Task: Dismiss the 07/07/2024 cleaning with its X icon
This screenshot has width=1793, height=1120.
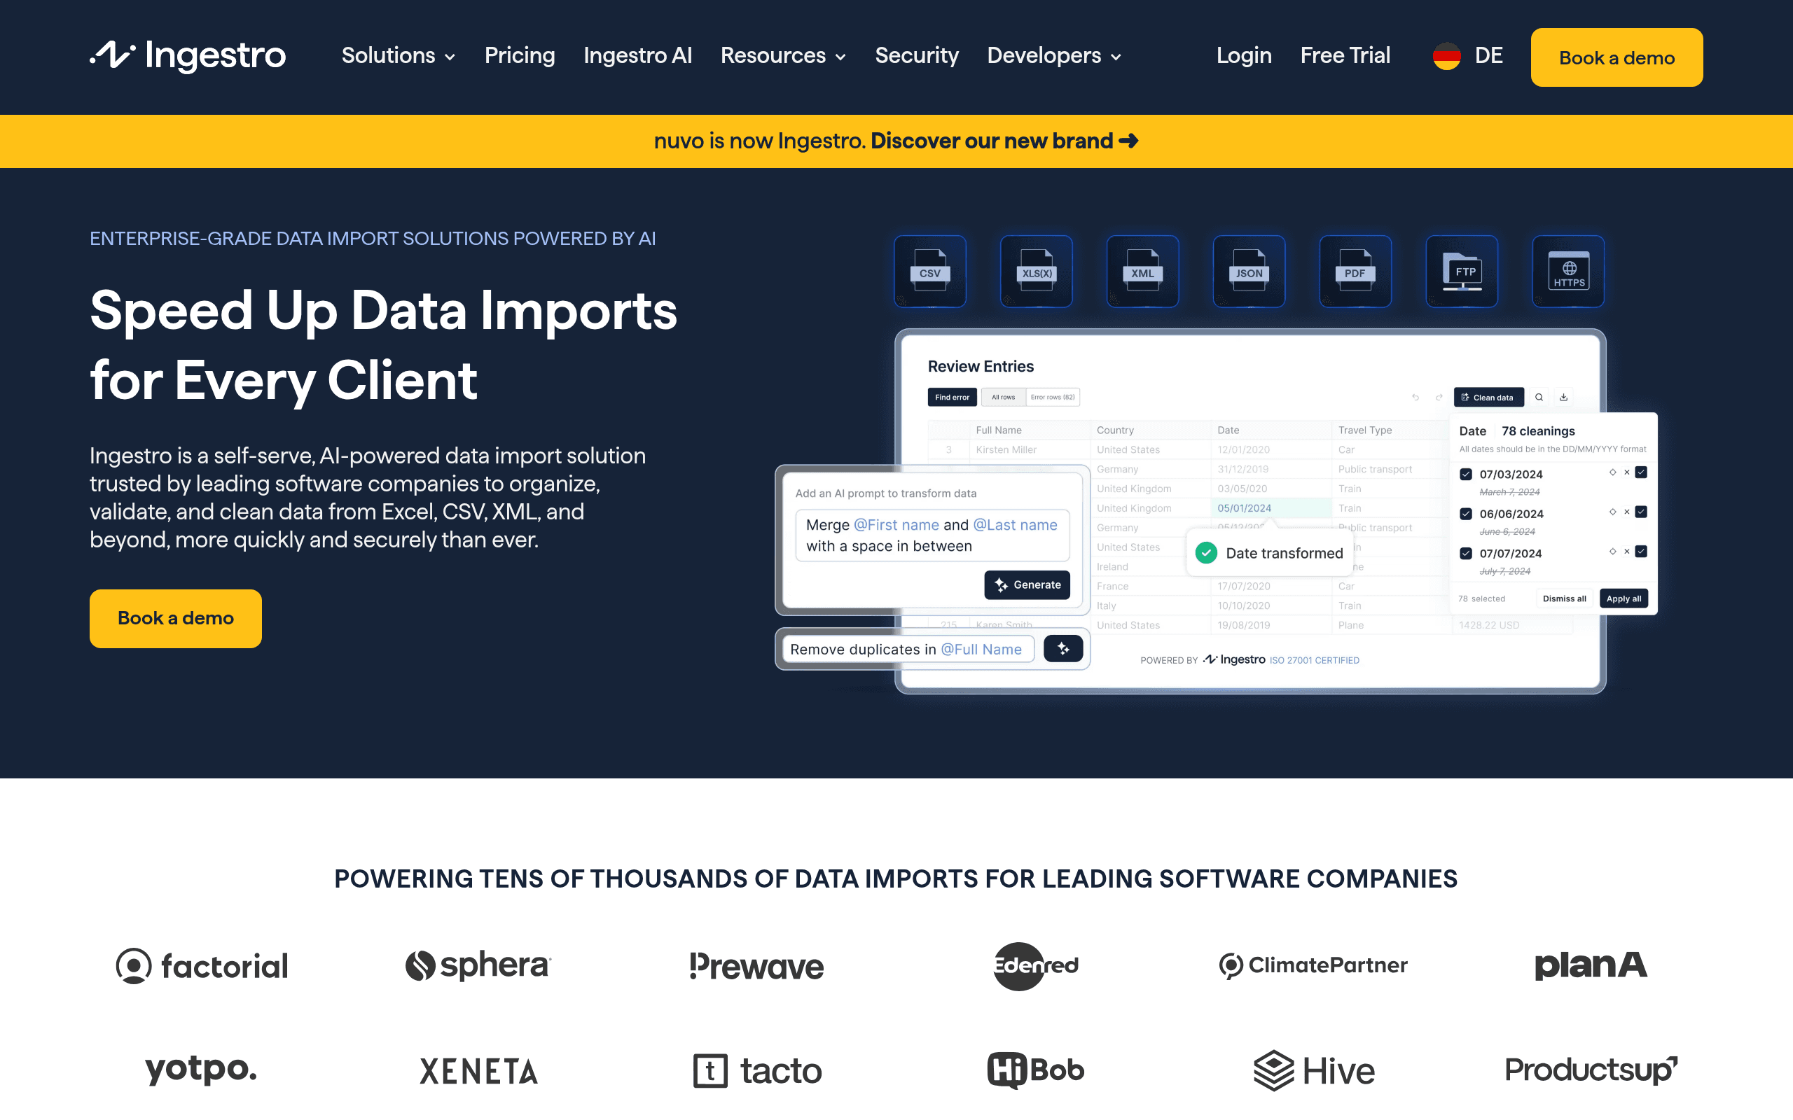Action: [1627, 551]
